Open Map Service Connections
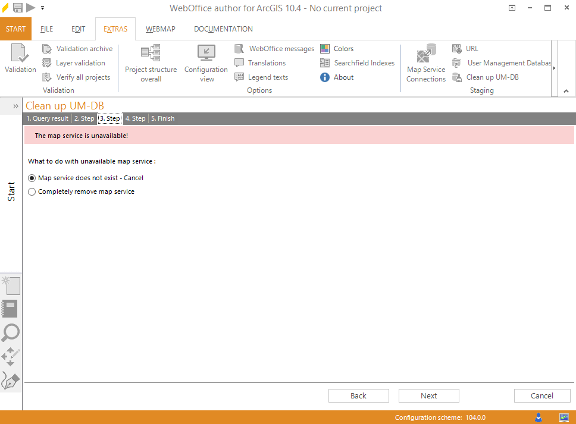This screenshot has width=576, height=424. [x=426, y=64]
